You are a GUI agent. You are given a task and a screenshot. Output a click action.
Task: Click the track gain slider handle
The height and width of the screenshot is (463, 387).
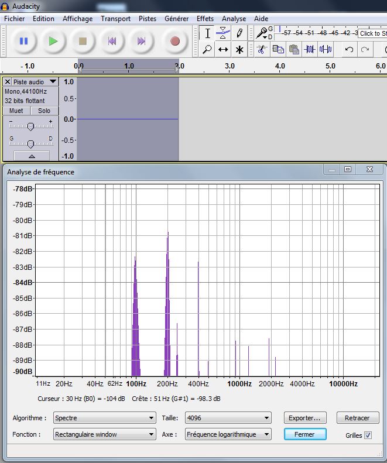tap(30, 126)
